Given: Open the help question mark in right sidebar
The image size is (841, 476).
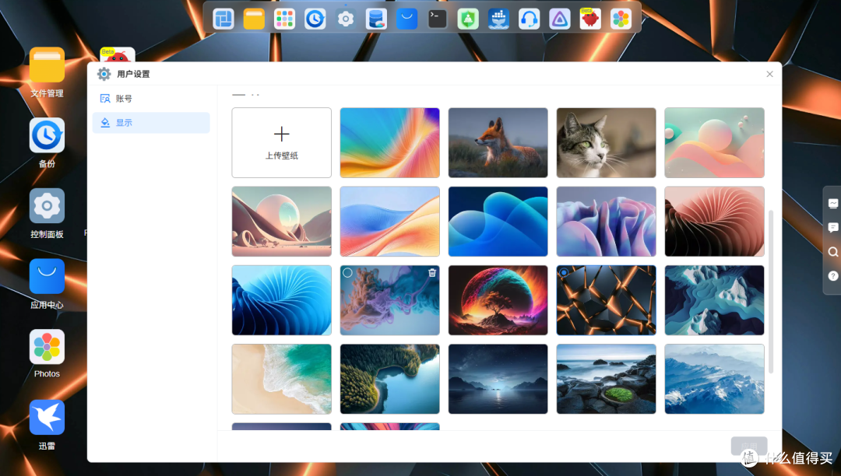Looking at the screenshot, I should (832, 276).
